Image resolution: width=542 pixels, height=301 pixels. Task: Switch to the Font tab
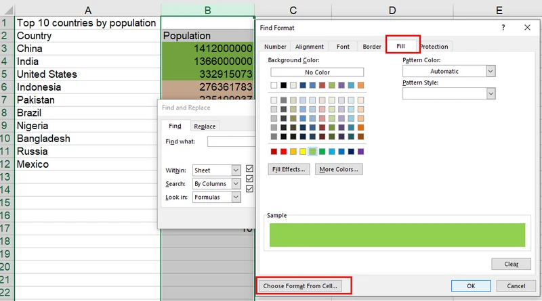343,47
